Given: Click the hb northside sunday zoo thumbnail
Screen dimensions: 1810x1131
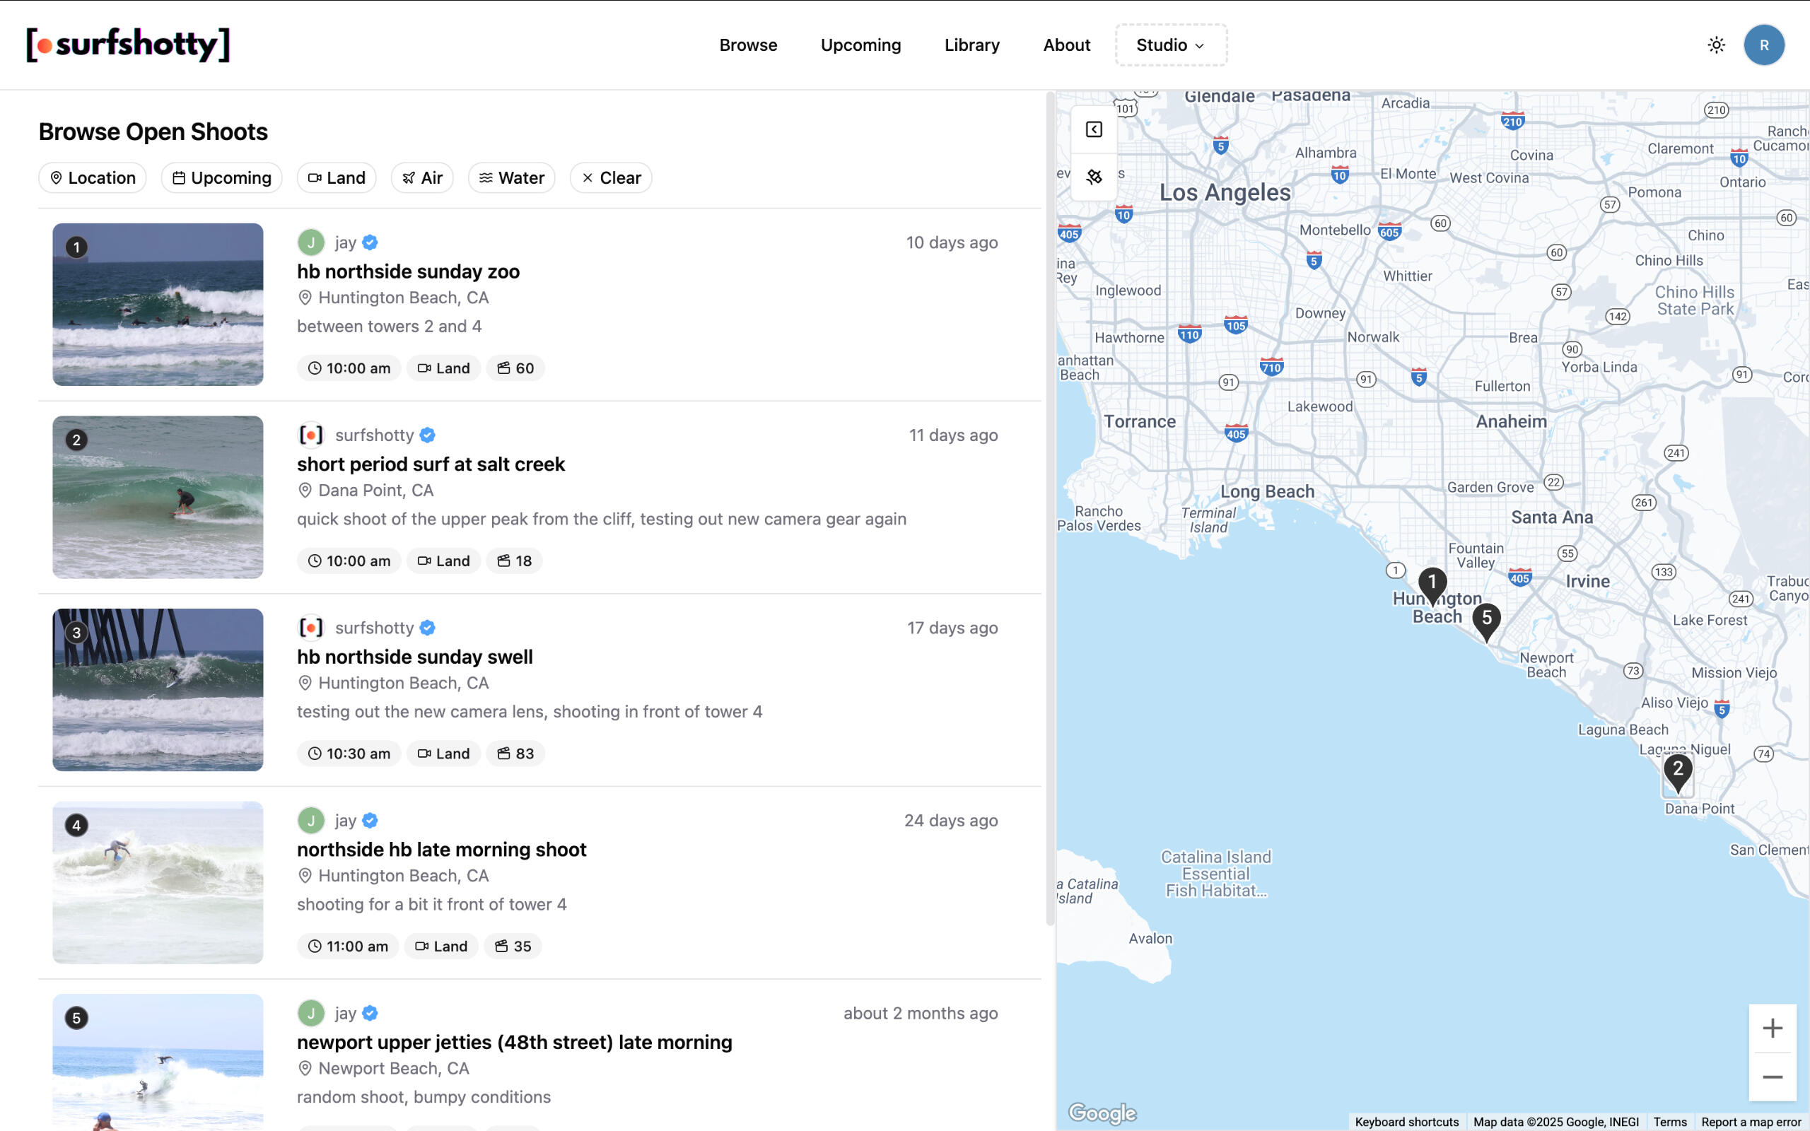Looking at the screenshot, I should point(158,305).
